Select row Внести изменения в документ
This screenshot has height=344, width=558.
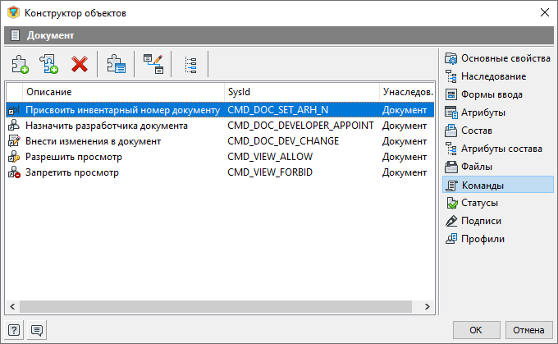pyautogui.click(x=220, y=141)
